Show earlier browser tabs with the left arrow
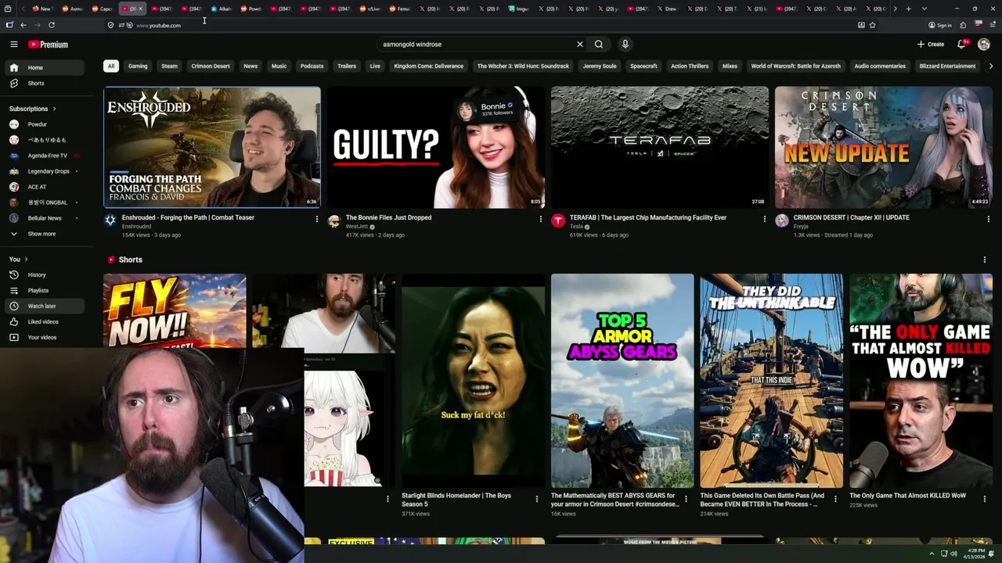1002x563 pixels. click(x=23, y=9)
